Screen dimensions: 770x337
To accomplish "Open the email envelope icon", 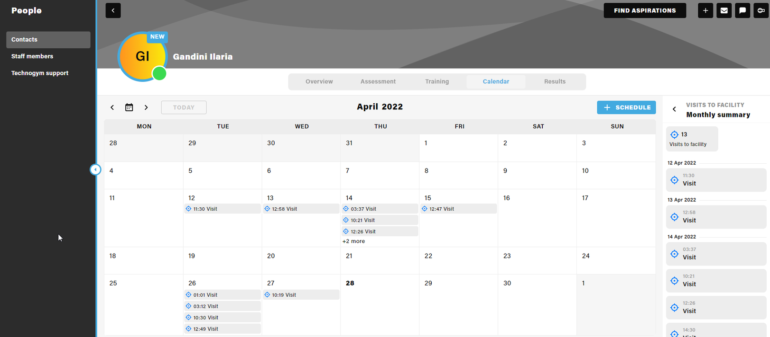I will click(724, 10).
